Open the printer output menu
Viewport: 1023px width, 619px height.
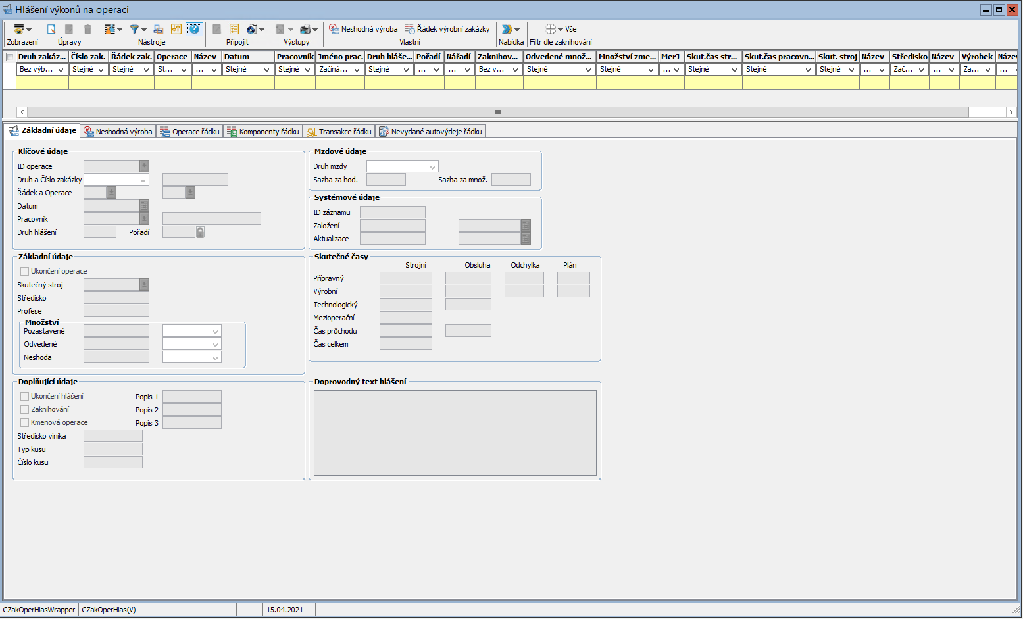(306, 30)
